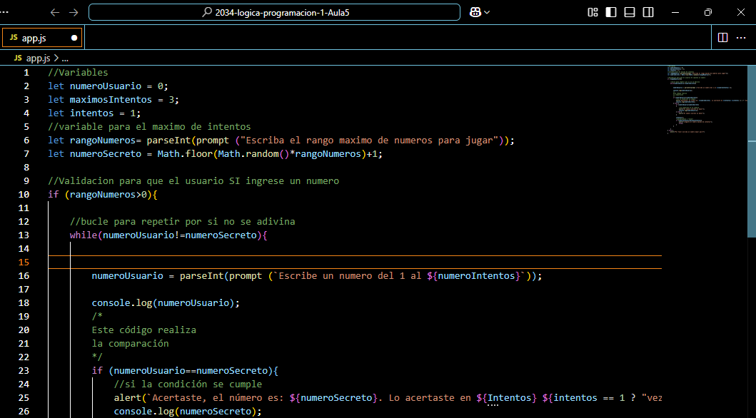The image size is (756, 418).
Task: Click line number 23
Action: pyautogui.click(x=24, y=371)
